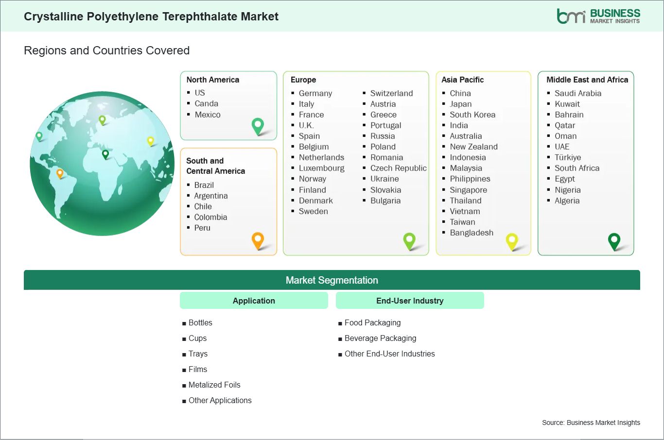664x440 pixels.
Task: Click the orange pin in South America box
Action: (258, 240)
